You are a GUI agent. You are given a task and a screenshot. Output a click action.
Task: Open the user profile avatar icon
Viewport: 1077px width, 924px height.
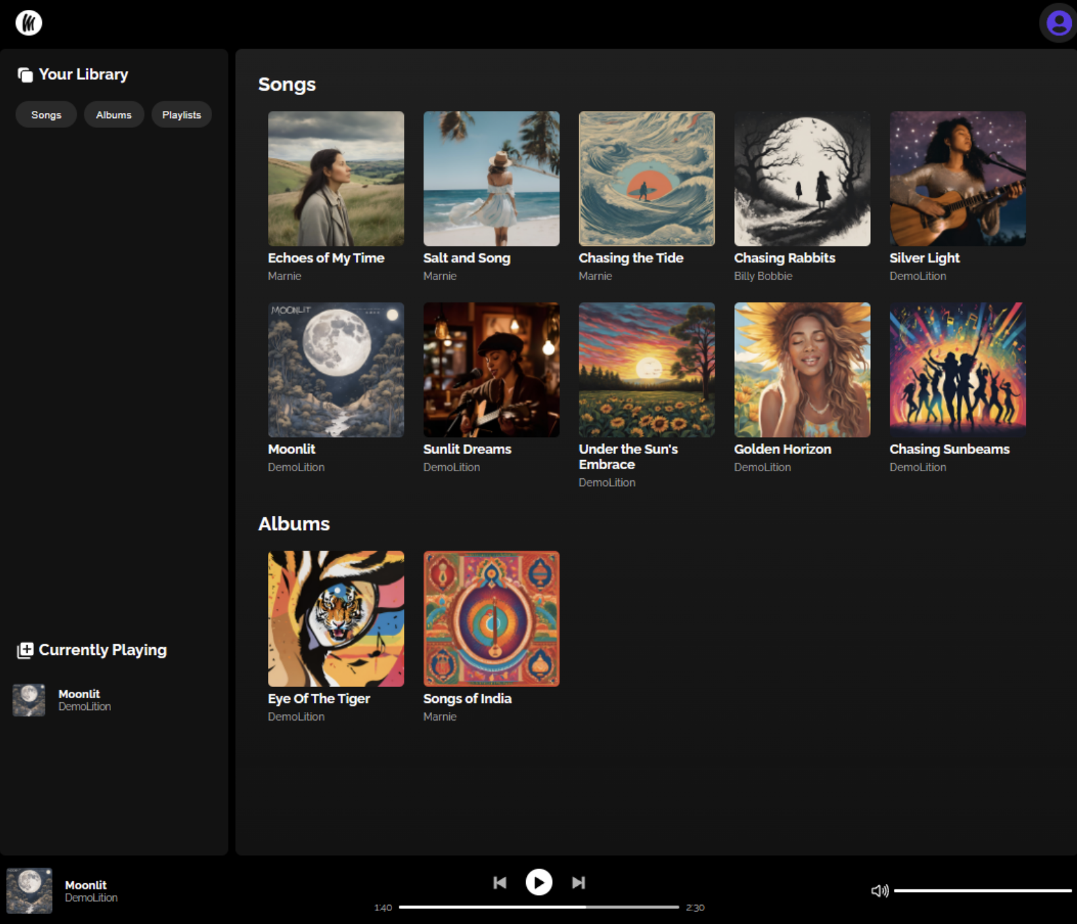[x=1059, y=23]
